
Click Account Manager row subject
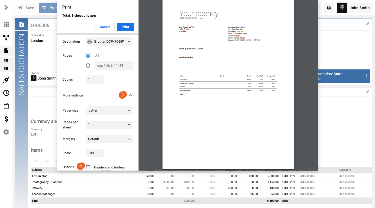pyautogui.click(x=43, y=194)
